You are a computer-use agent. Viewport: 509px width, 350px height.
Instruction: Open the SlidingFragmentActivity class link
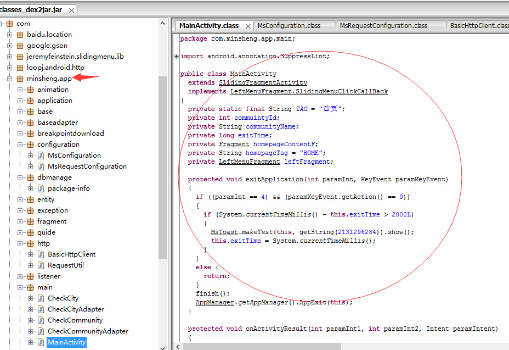point(263,82)
